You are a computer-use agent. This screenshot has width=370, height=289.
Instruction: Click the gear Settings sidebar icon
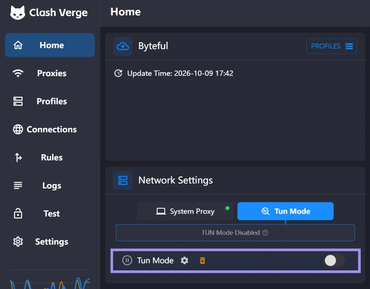pos(18,242)
